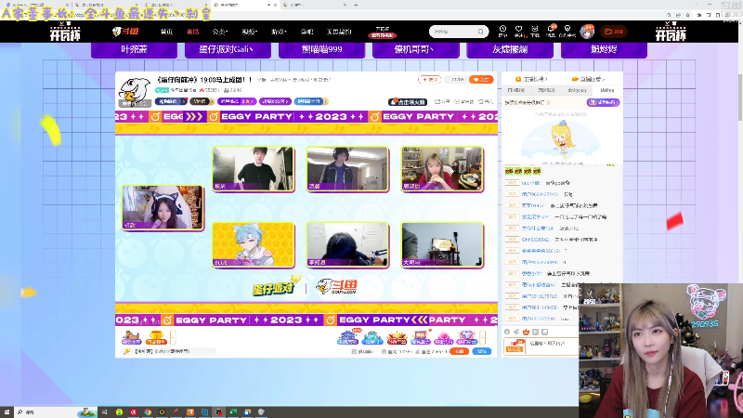This screenshot has width=743, height=418.
Task: Expand left gift list arrow
Action: pyautogui.click(x=173, y=337)
